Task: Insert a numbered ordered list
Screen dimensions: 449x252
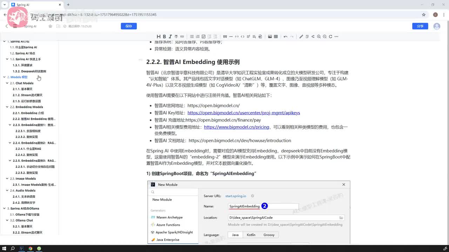Action: coord(197,36)
